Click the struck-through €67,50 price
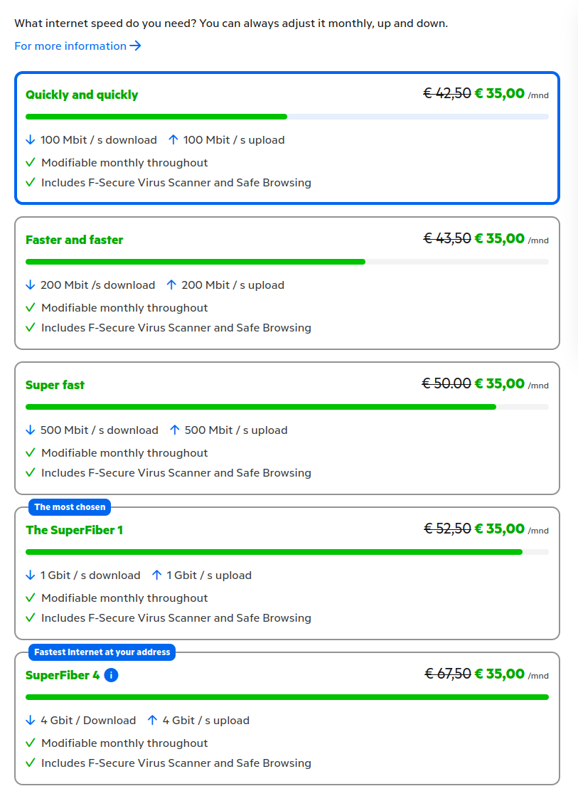The width and height of the screenshot is (578, 796). (448, 674)
